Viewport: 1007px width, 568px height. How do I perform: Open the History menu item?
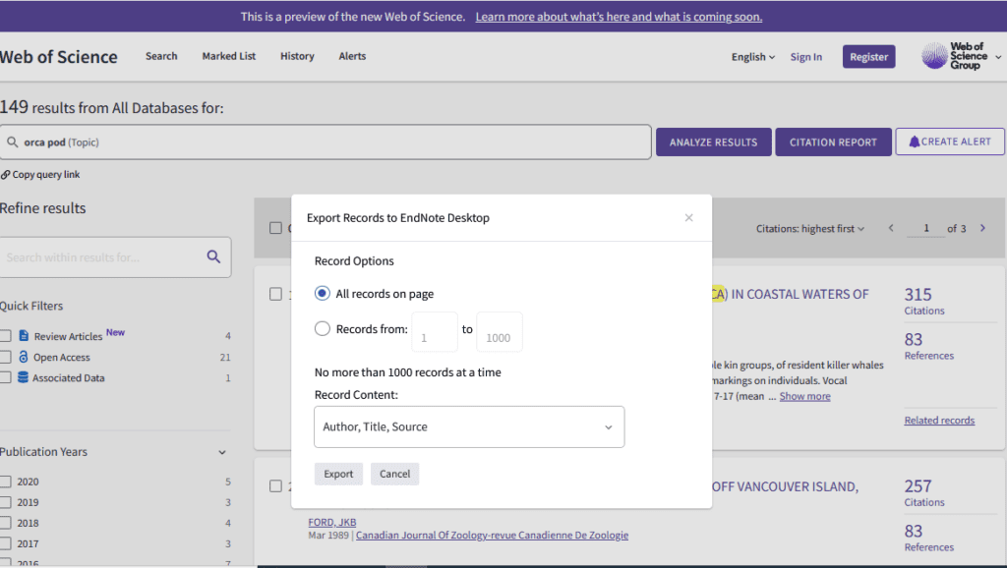[297, 56]
